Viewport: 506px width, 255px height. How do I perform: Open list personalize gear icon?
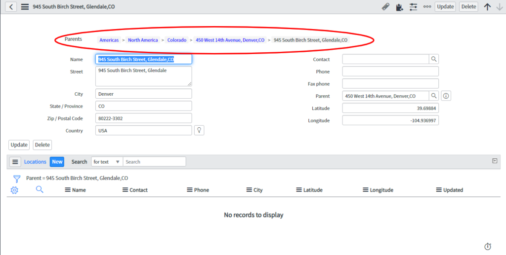(14, 190)
